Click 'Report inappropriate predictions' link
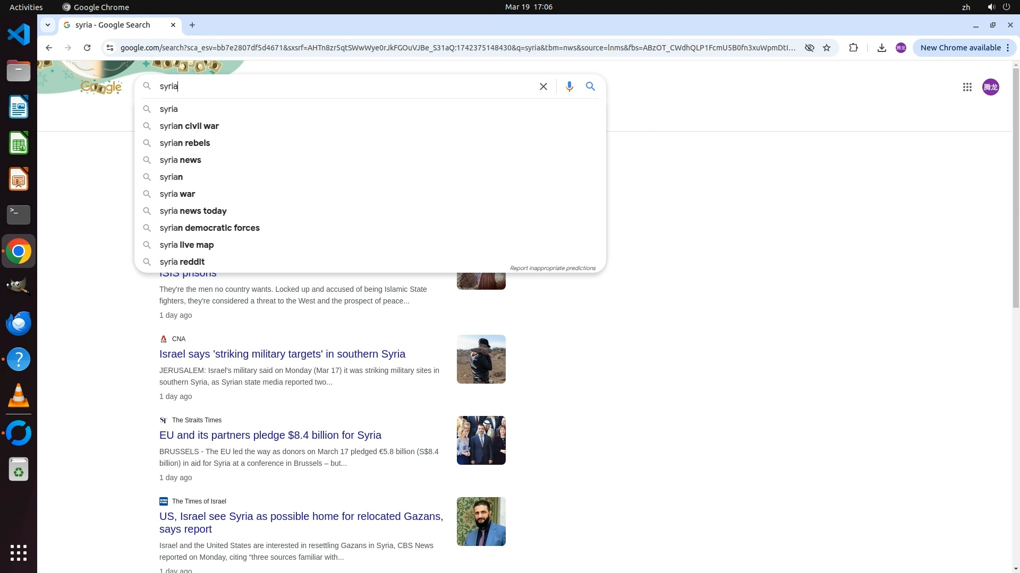The width and height of the screenshot is (1020, 573). (552, 268)
